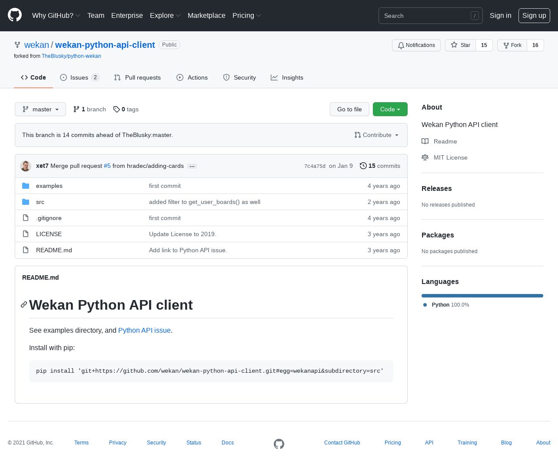Open the README.md file link
The height and width of the screenshot is (471, 558).
tap(54, 250)
